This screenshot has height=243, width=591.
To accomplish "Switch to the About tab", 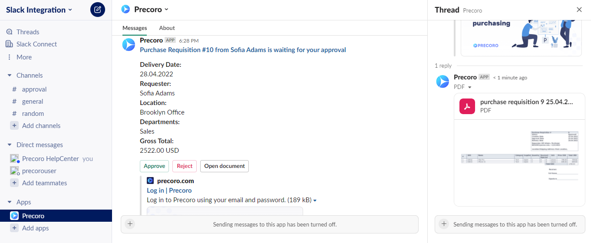I will point(167,28).
